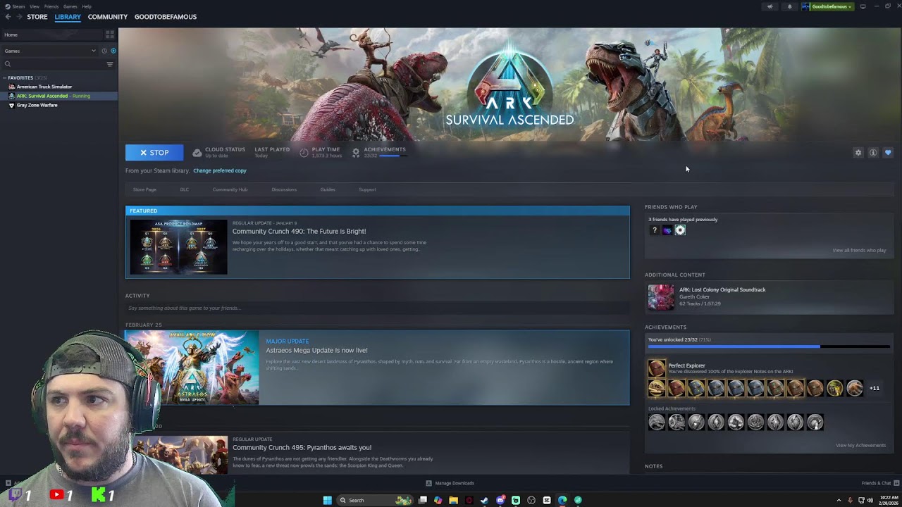Select Gray Zone Warfare in favorites
The width and height of the screenshot is (902, 507).
(37, 105)
